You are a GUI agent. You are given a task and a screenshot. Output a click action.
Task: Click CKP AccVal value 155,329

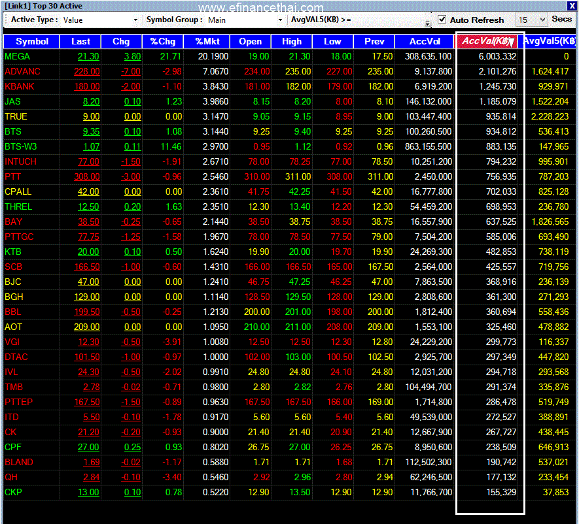tap(500, 492)
